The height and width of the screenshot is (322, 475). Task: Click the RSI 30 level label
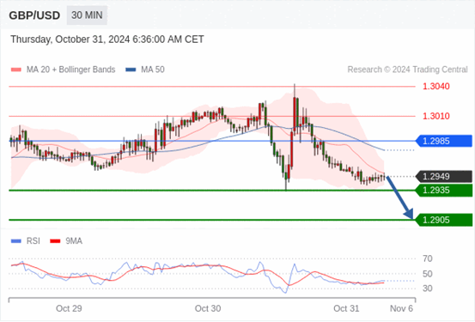[x=428, y=289]
